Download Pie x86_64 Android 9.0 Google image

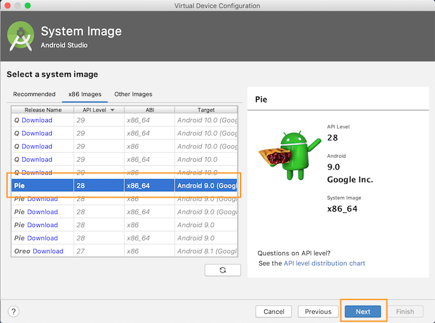pyautogui.click(x=42, y=212)
